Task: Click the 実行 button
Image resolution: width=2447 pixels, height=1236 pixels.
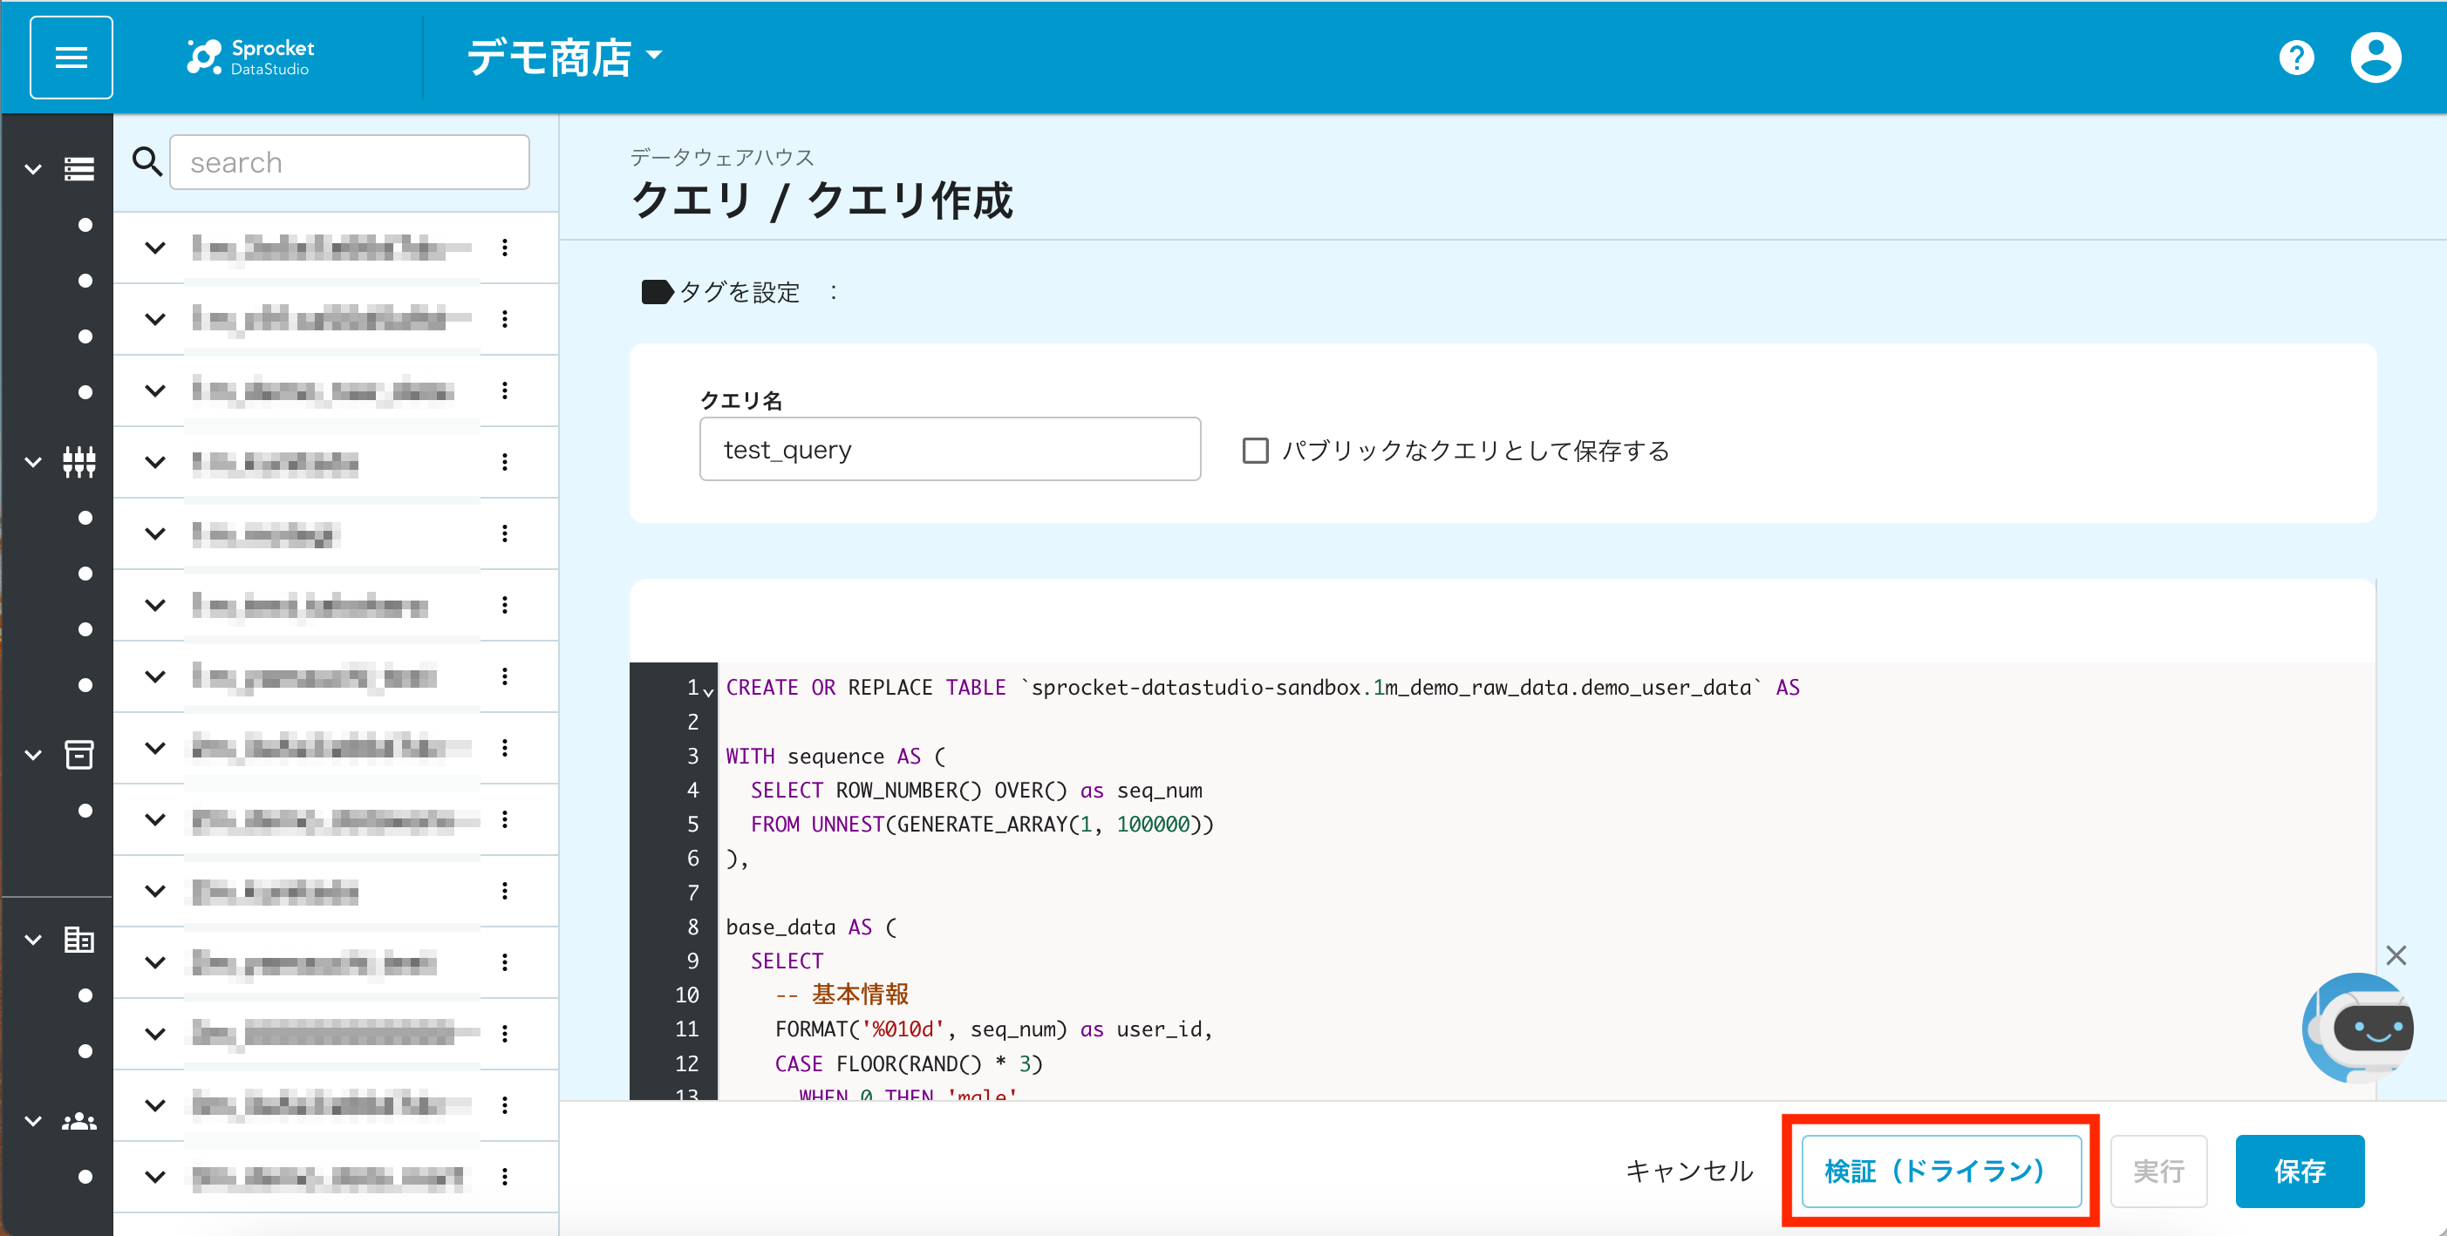Action: point(2157,1171)
